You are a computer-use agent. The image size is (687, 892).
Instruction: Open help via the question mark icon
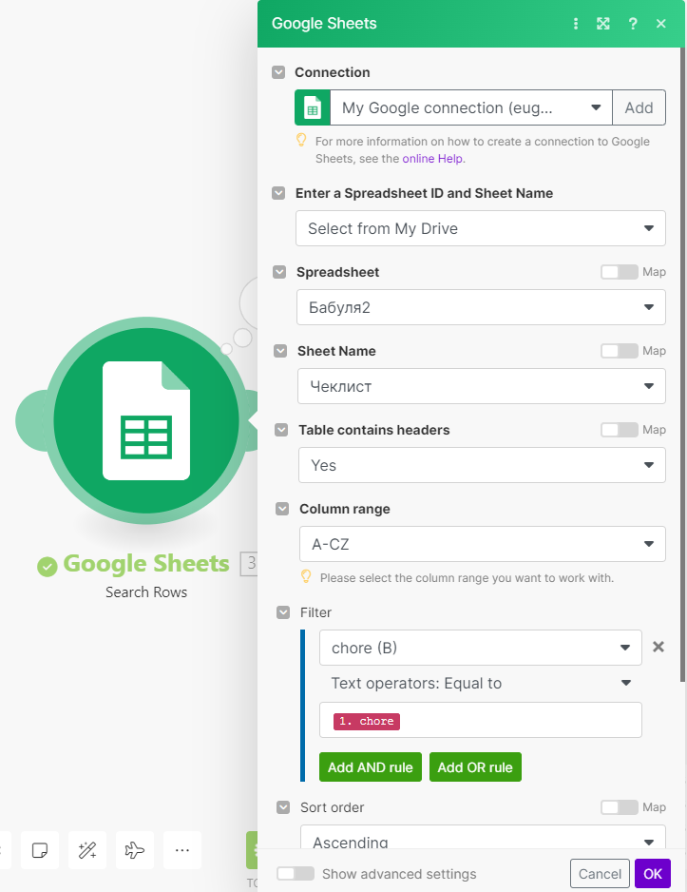point(633,24)
